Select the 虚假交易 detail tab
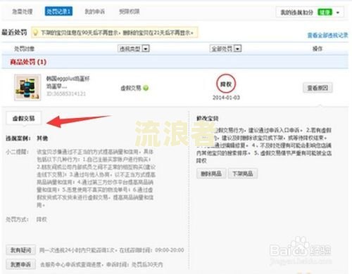Image resolution: width=352 pixels, height=274 pixels. [x=24, y=119]
